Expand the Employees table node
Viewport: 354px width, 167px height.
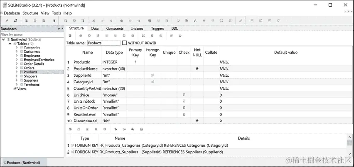click(17, 56)
